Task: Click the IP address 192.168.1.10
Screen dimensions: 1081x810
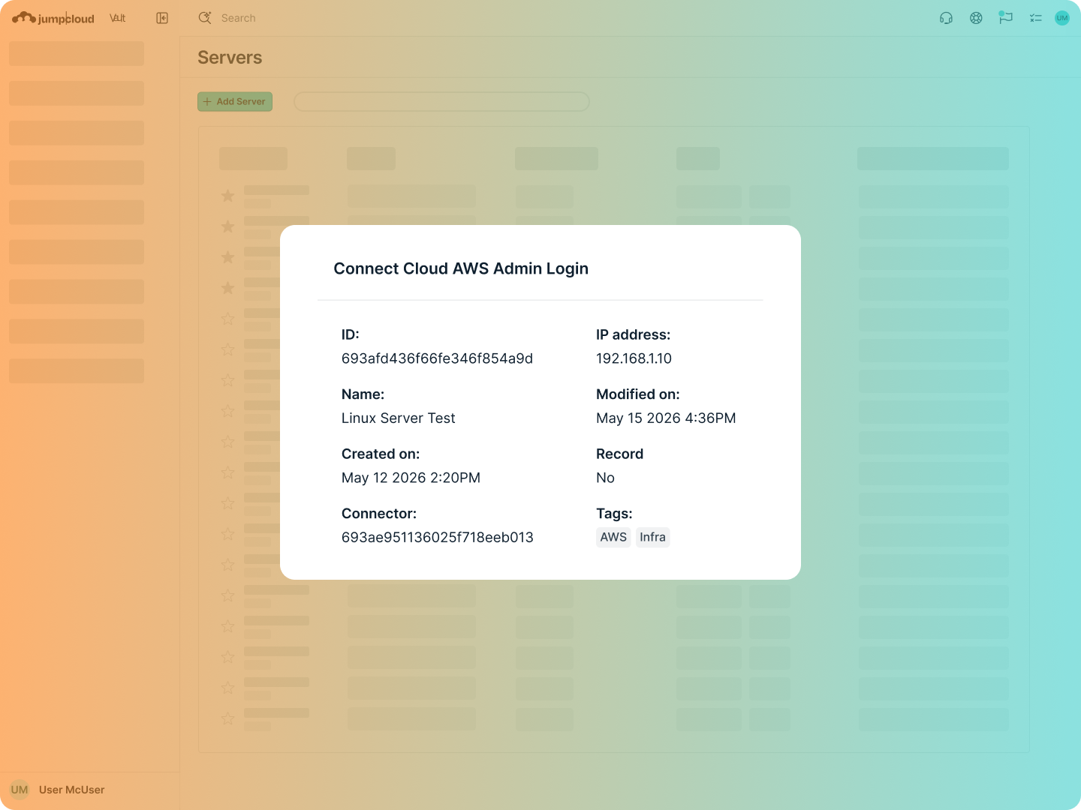Action: coord(634,358)
